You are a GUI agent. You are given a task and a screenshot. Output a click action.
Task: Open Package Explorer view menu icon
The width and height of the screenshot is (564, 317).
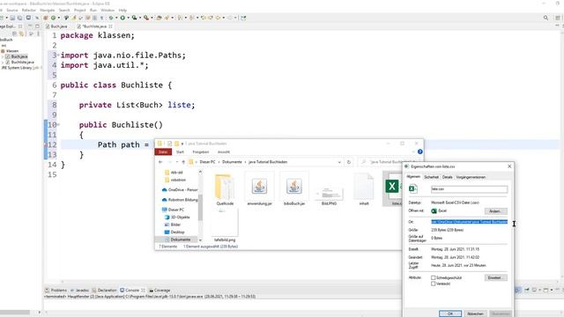coord(37,33)
